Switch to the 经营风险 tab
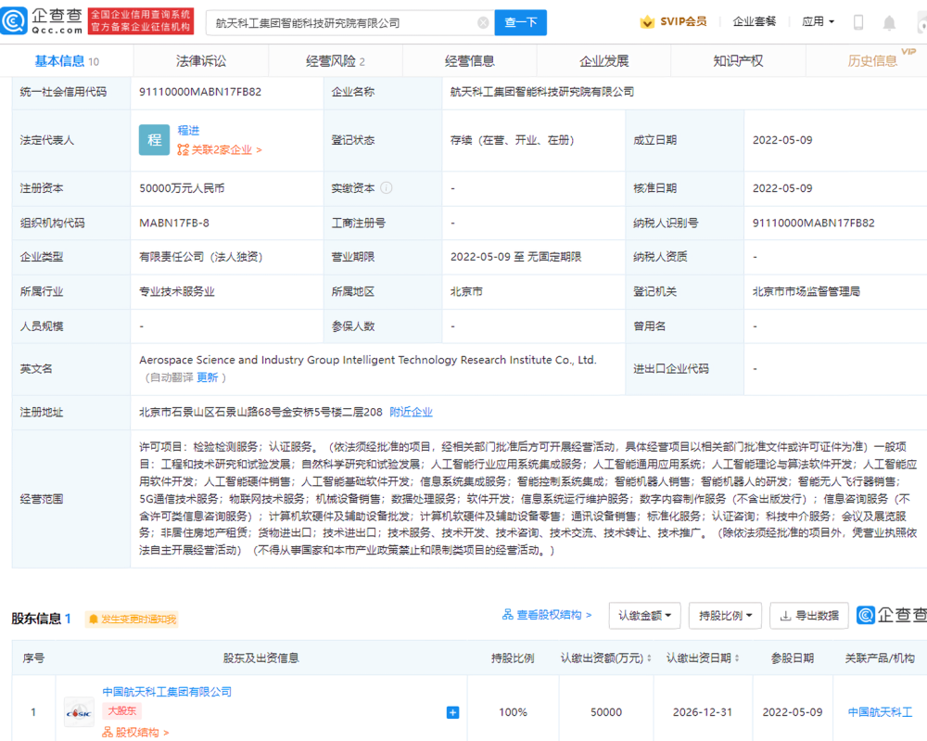Image resolution: width=927 pixels, height=741 pixels. click(x=336, y=61)
